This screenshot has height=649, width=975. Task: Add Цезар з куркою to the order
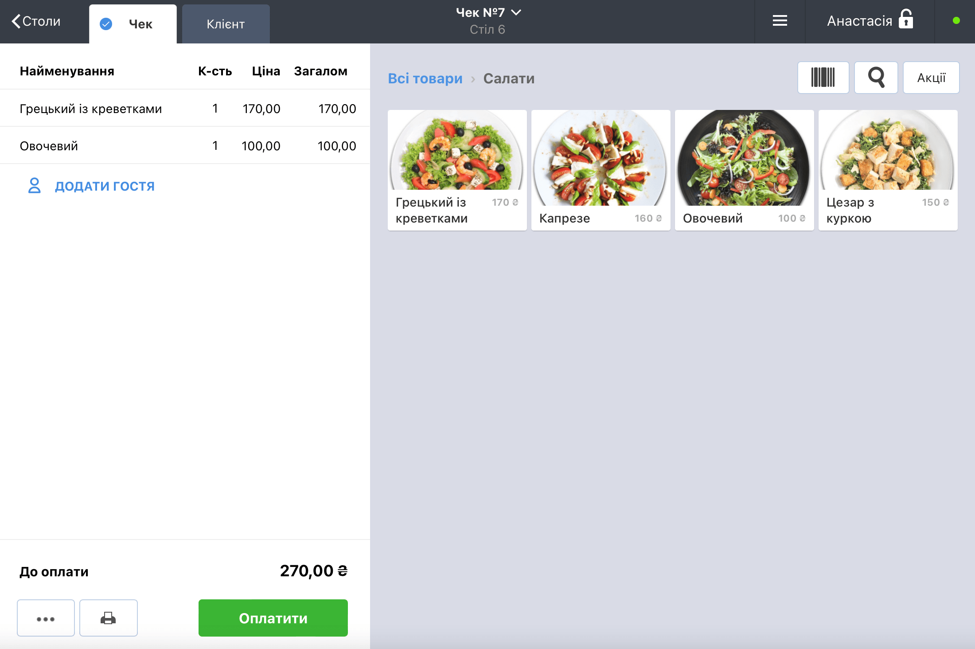(888, 170)
